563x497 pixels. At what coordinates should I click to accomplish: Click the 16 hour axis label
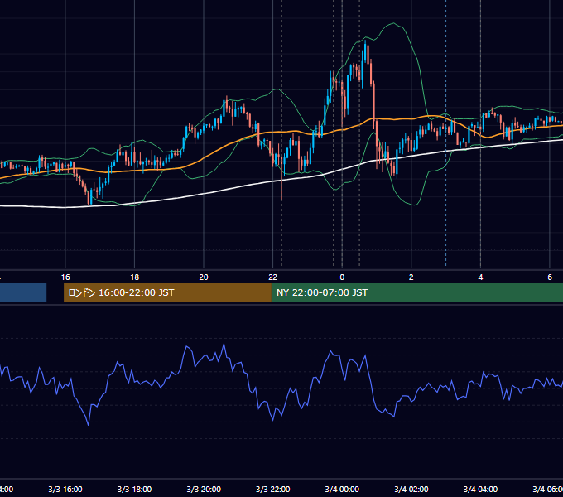65,277
